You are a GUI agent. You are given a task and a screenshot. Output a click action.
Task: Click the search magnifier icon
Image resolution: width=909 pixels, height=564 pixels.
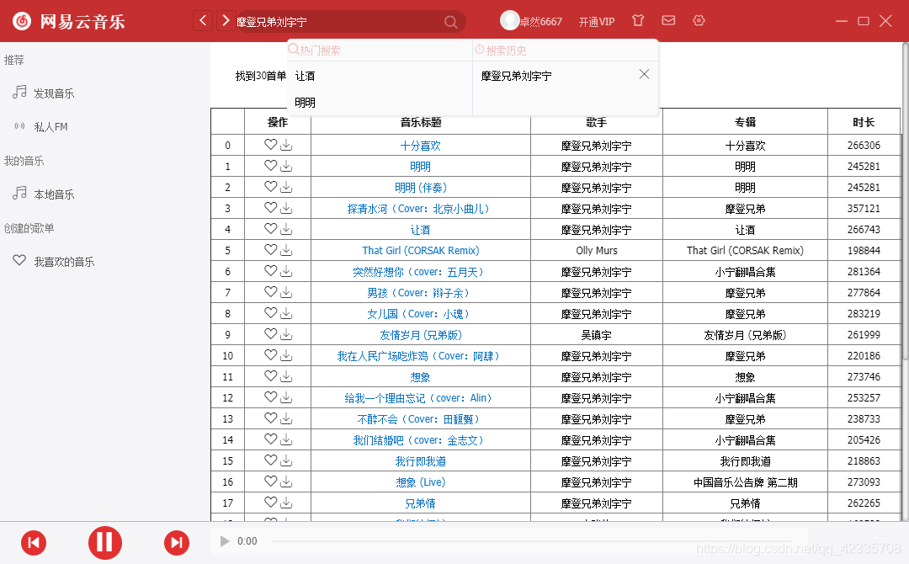coord(450,22)
